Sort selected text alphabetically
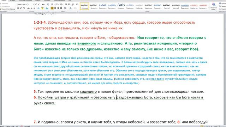226x127 pixels. coord(73,5)
